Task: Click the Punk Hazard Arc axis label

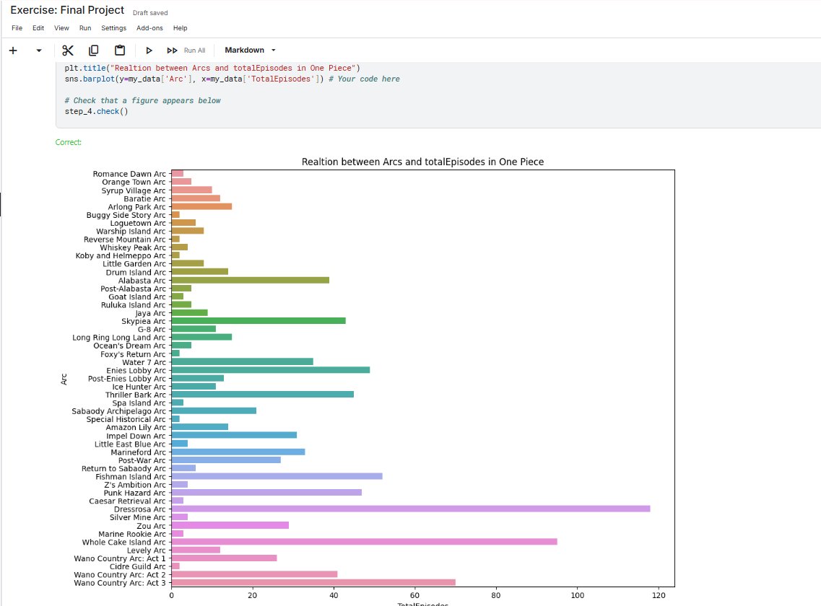Action: click(134, 493)
